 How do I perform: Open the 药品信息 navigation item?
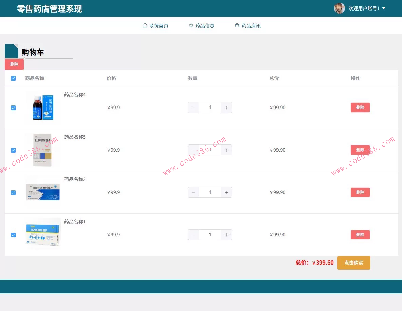click(x=205, y=25)
